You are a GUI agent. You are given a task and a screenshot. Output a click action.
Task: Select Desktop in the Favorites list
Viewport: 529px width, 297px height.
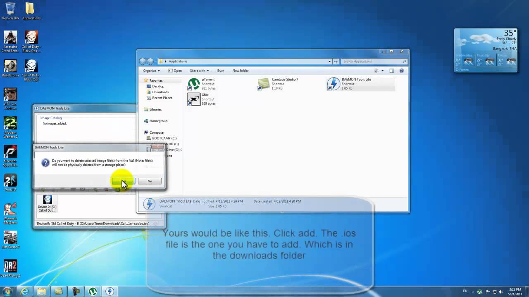pyautogui.click(x=158, y=86)
